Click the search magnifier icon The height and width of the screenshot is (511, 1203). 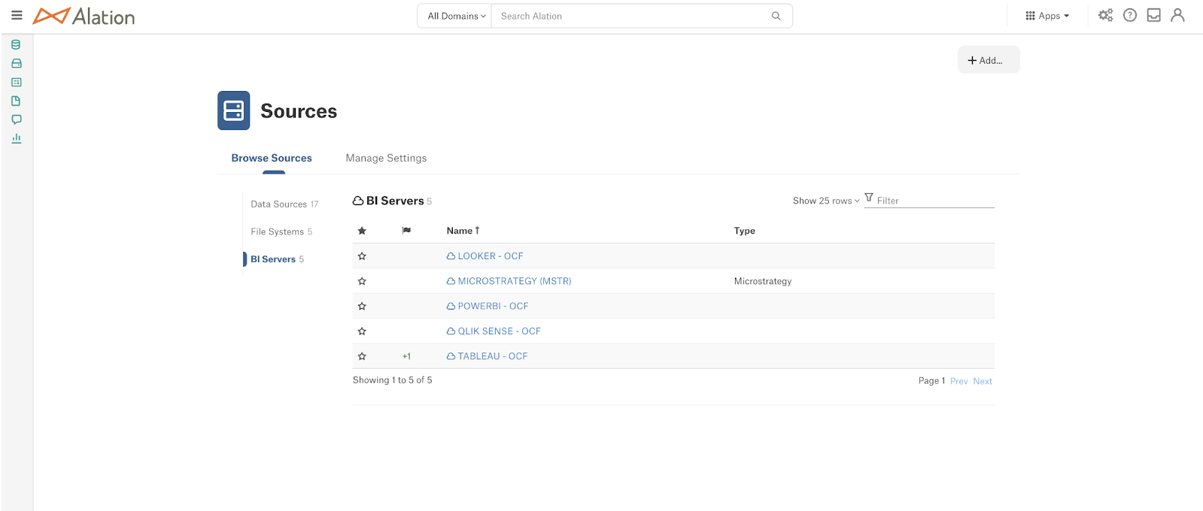pyautogui.click(x=776, y=16)
